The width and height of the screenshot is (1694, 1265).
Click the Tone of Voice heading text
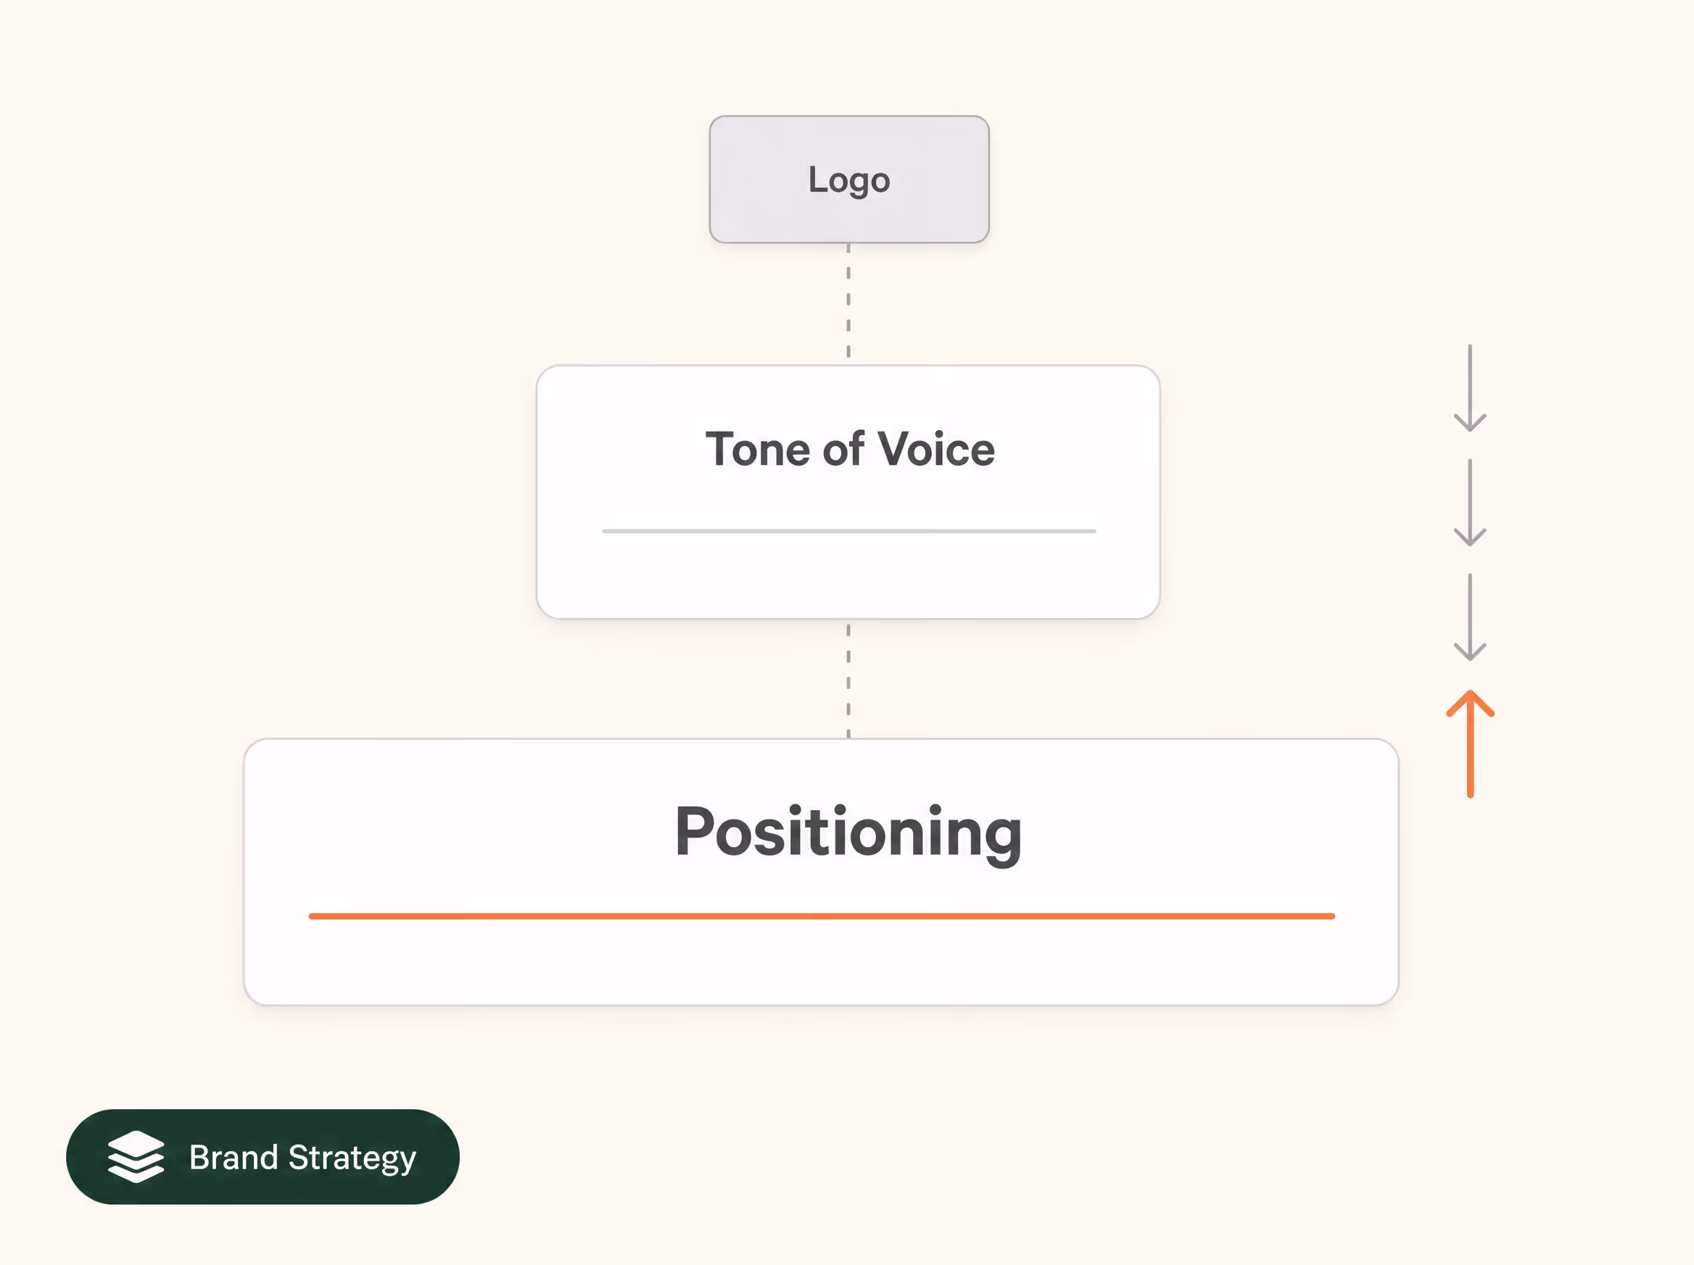[850, 449]
